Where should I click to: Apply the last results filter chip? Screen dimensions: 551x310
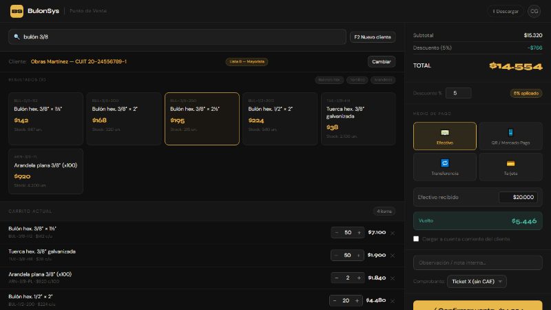[383, 80]
